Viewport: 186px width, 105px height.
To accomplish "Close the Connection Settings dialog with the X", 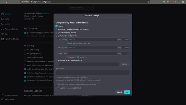I will click(x=130, y=15).
